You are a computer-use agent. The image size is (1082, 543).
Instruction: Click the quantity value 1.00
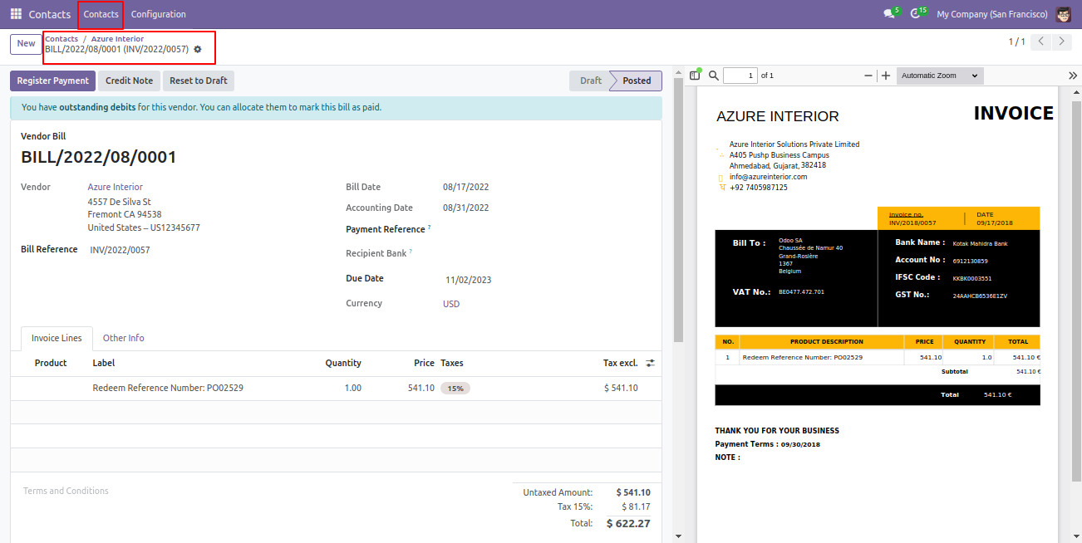click(352, 388)
